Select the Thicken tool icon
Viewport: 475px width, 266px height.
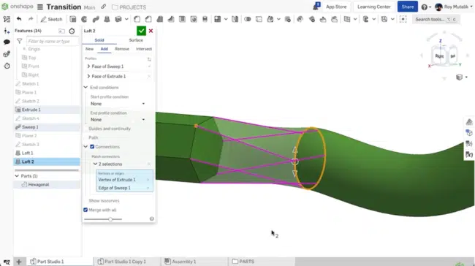pyautogui.click(x=118, y=19)
